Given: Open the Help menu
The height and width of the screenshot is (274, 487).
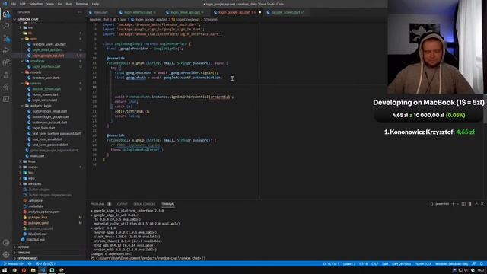Looking at the screenshot, I should [x=95, y=4].
